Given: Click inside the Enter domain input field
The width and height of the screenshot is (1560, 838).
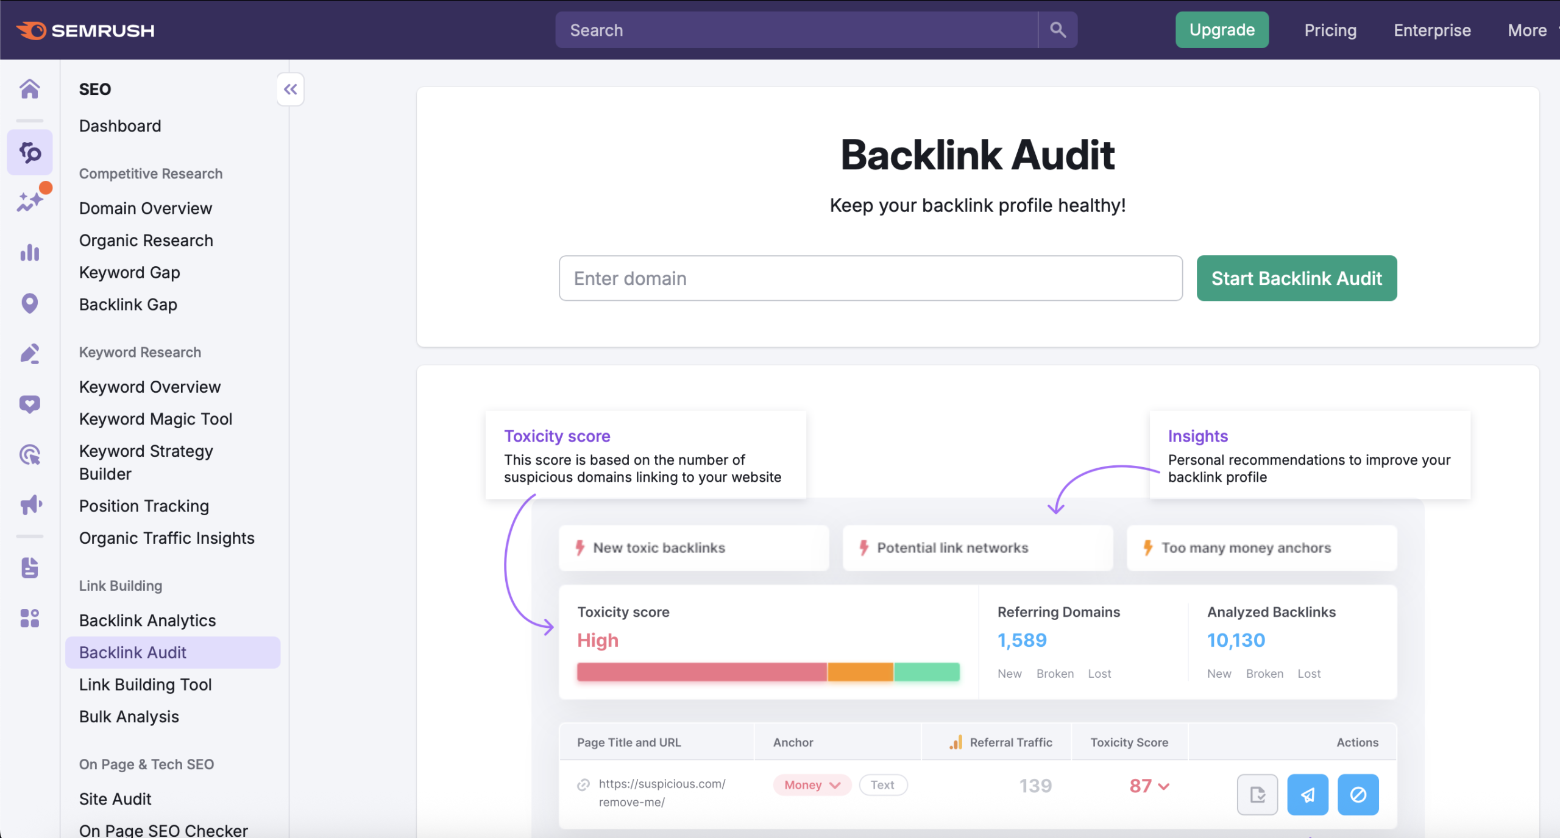Looking at the screenshot, I should point(870,278).
